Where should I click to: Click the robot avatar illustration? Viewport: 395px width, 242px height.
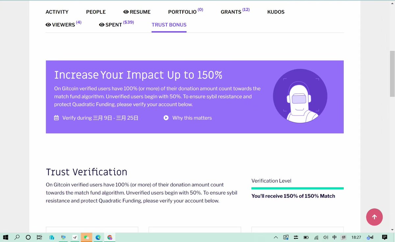[300, 96]
